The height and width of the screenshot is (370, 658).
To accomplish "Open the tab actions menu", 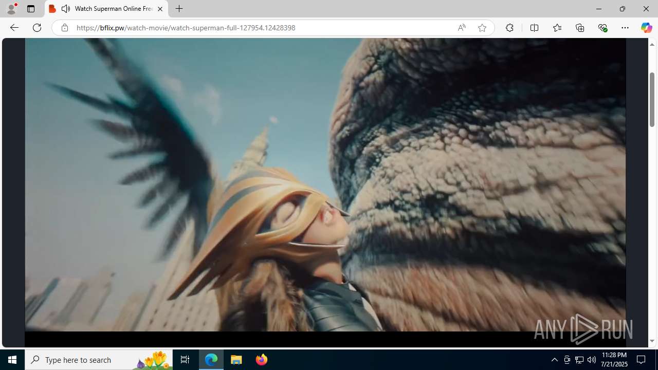I will point(31,9).
